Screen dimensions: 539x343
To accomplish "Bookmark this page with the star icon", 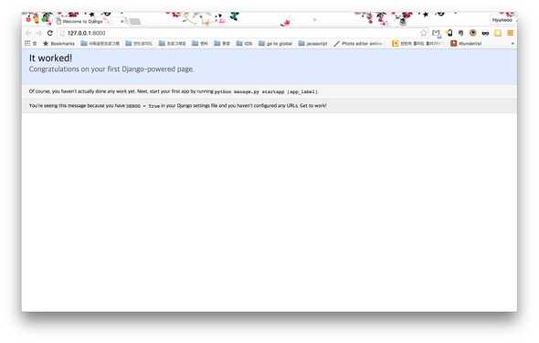I will (x=424, y=33).
